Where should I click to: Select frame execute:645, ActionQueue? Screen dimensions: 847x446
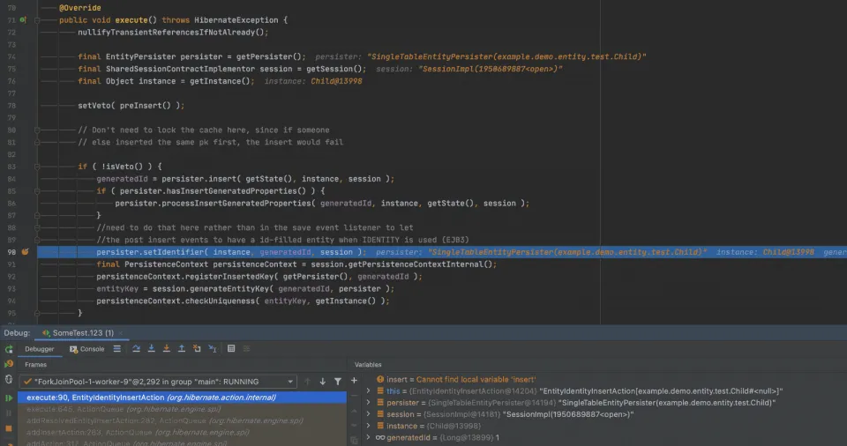(182, 409)
